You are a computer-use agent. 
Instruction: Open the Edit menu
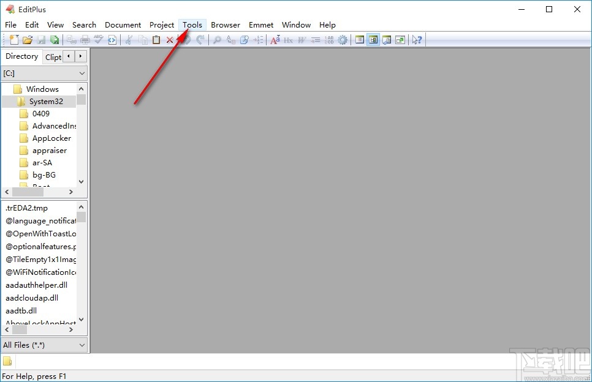32,25
